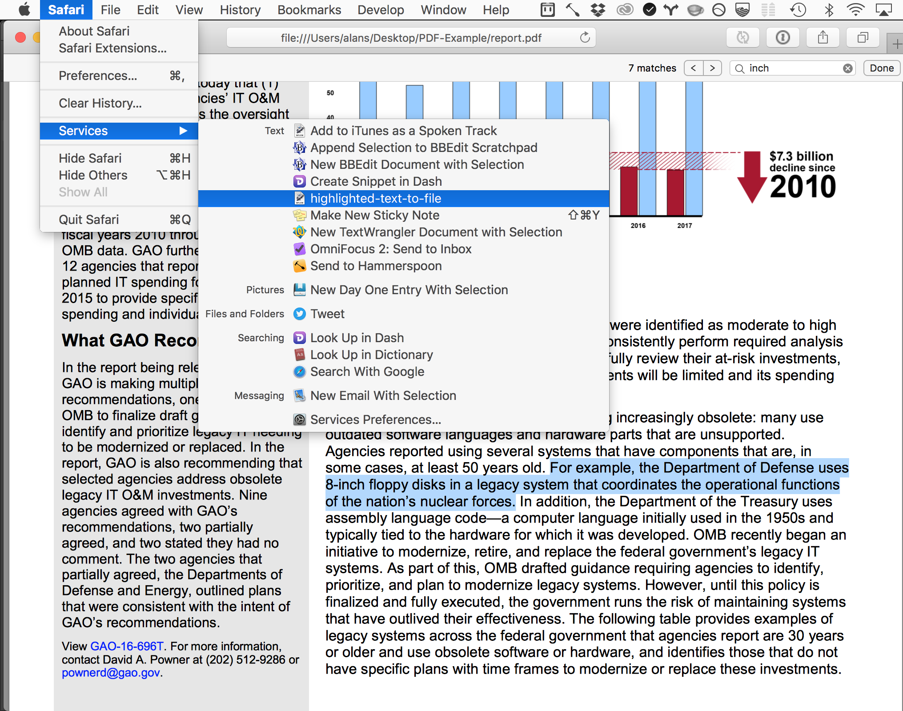Image resolution: width=903 pixels, height=711 pixels.
Task: Go to next find match
Action: click(712, 68)
